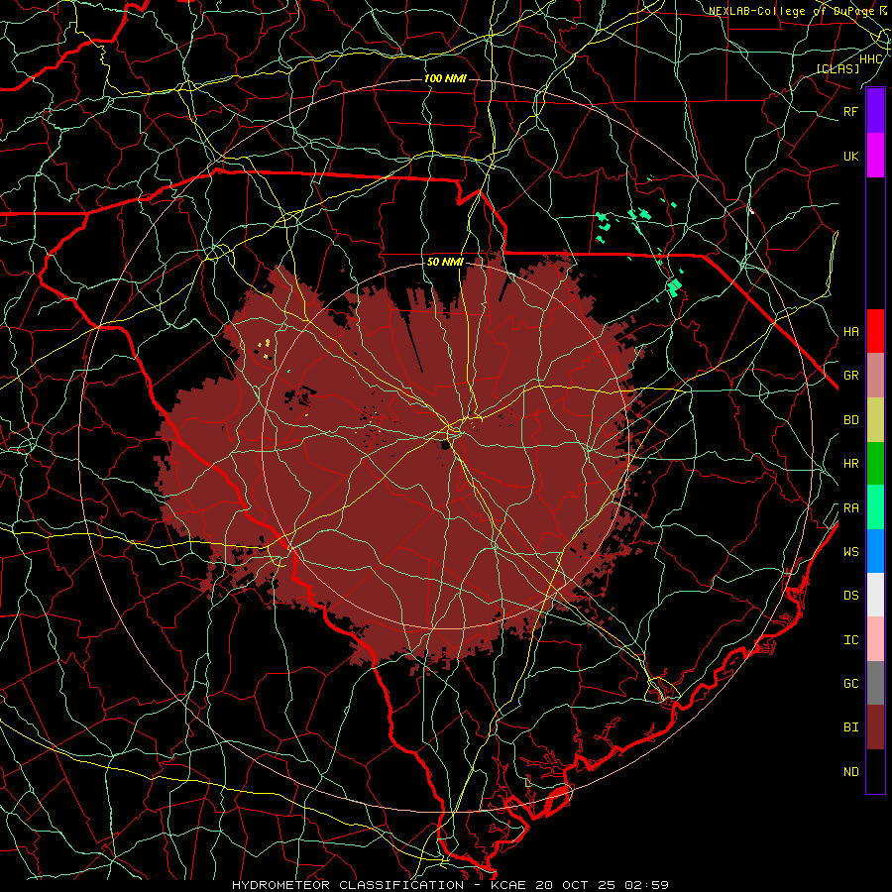Click the BI dark-red legend swatch

875,727
